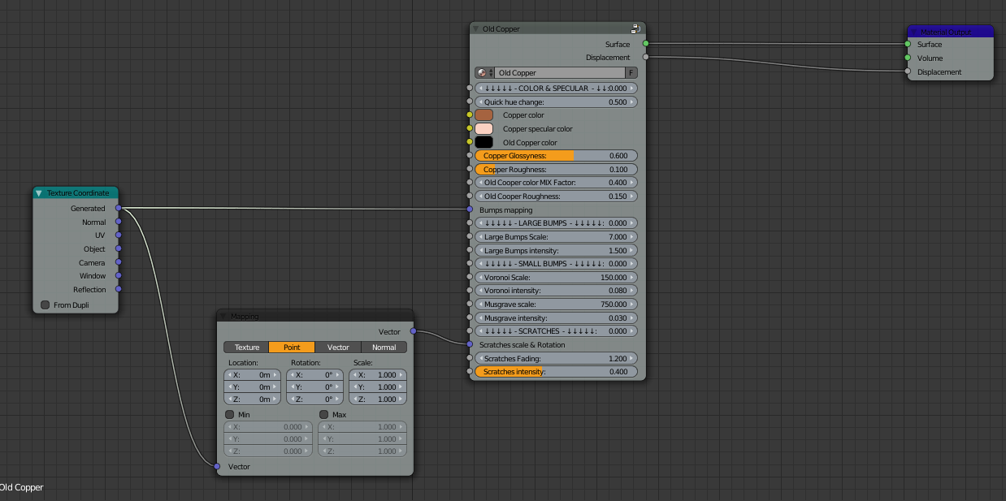The image size is (1006, 501).
Task: Click the yellow Copper specular color socket
Action: pos(470,129)
